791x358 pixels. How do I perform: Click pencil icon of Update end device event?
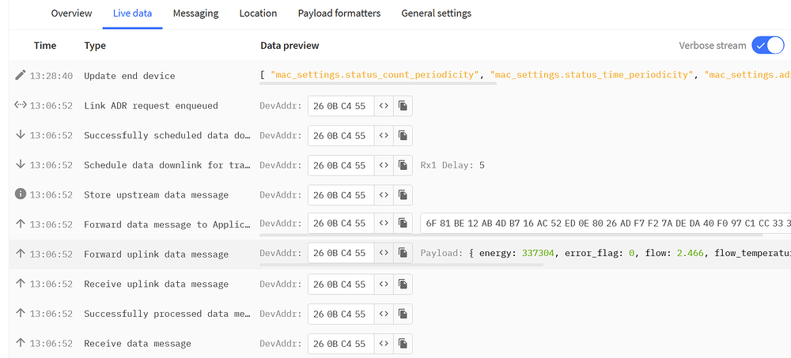pos(21,76)
